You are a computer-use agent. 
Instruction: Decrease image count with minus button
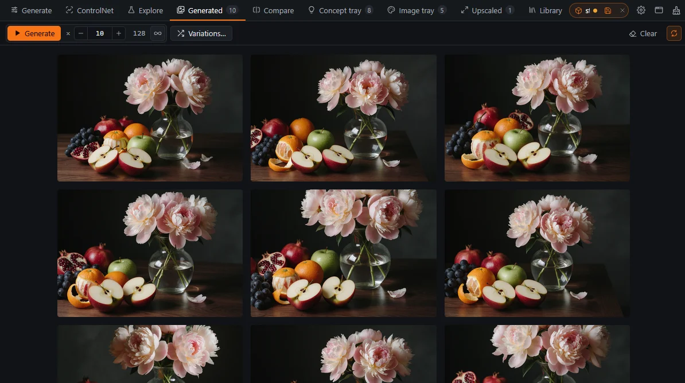pos(81,33)
